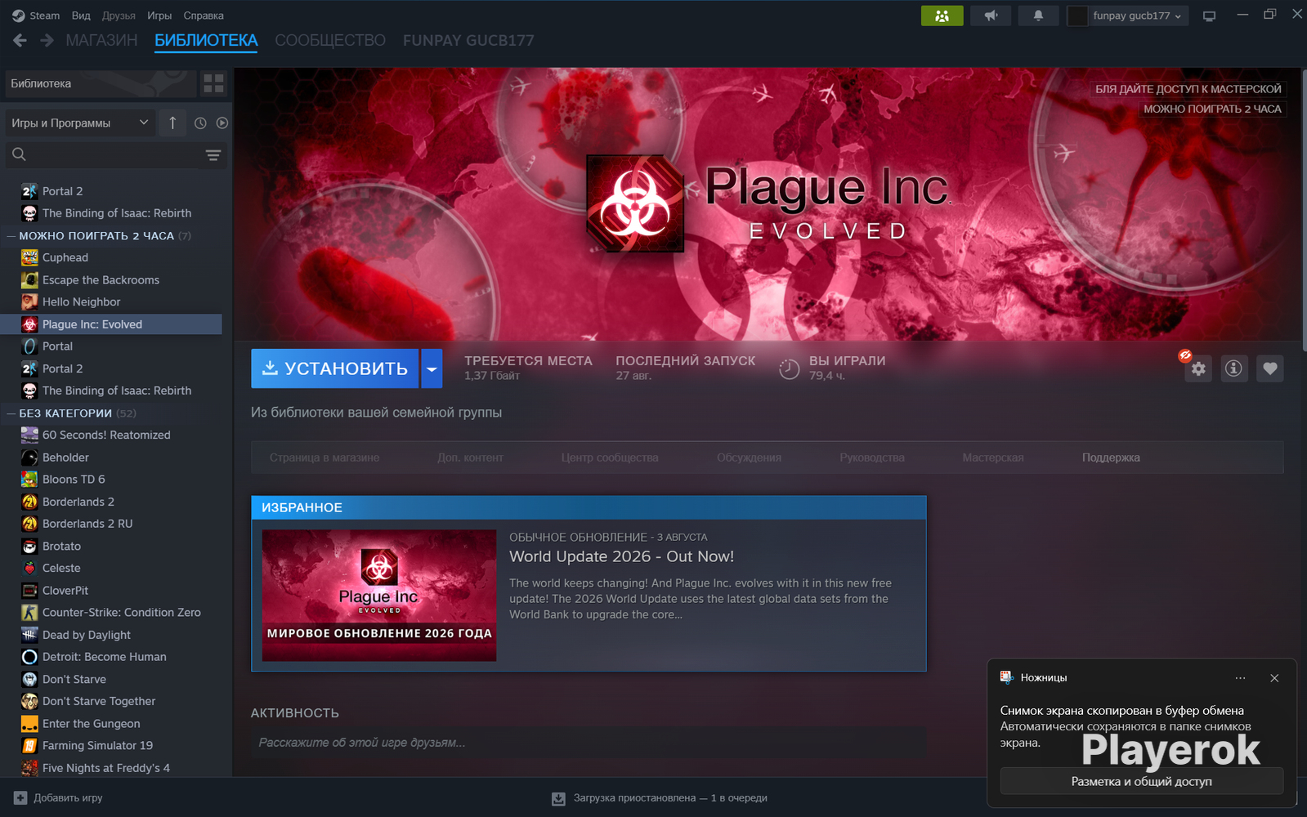This screenshot has height=817, width=1307.
Task: Open advanced filter options icon in search bar
Action: 213,154
